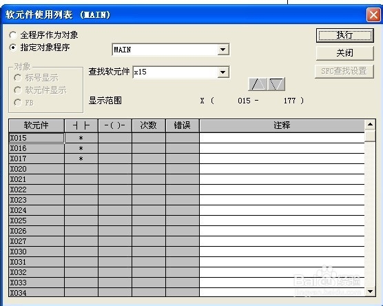Click the 软元件 column header
The height and width of the screenshot is (306, 383).
tap(37, 125)
